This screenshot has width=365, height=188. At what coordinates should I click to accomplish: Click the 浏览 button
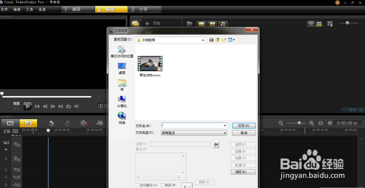pos(243,172)
